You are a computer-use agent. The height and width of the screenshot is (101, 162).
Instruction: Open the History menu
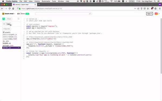[x=37, y=1]
